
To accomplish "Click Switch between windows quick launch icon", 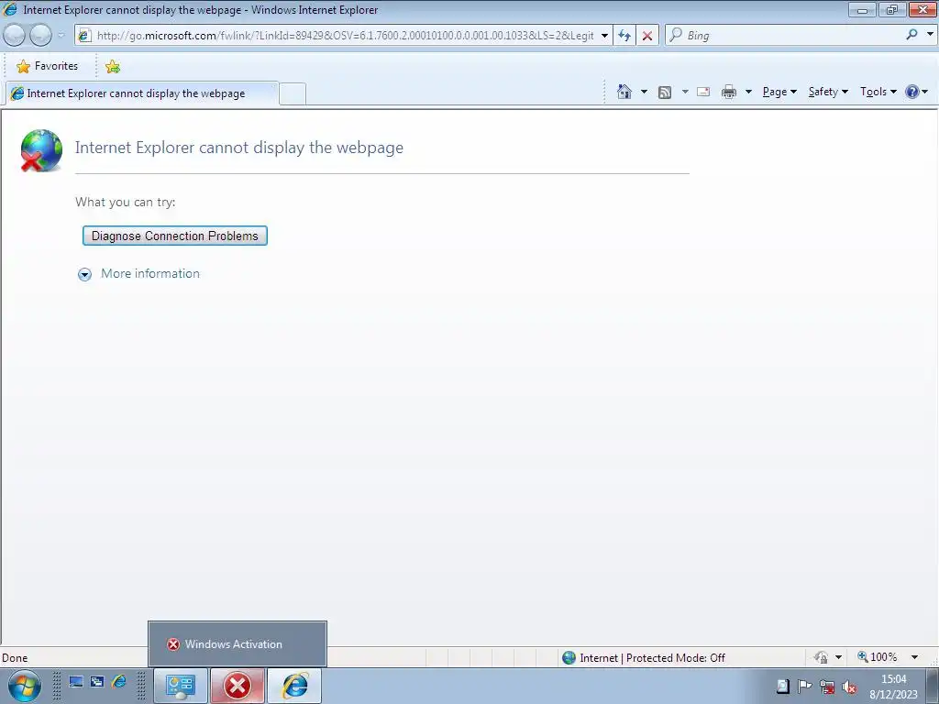I will point(97,681).
